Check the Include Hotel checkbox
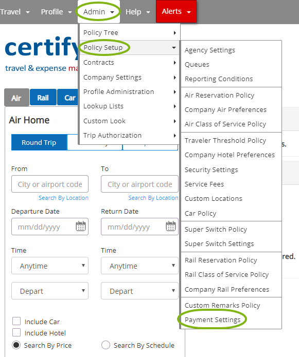299x357 pixels. tap(16, 332)
